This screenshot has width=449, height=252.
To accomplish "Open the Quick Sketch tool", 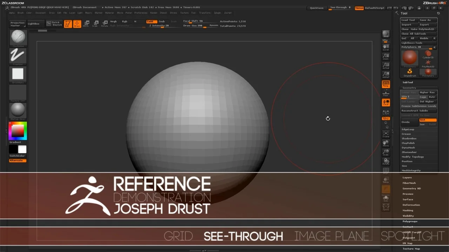I will [x=54, y=24].
